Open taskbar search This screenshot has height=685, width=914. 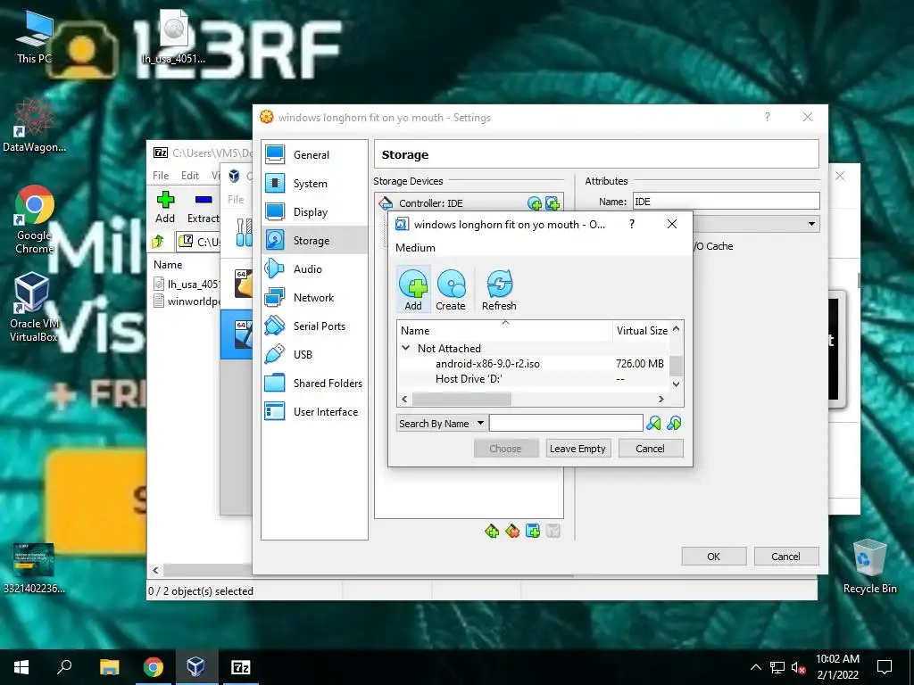point(64,667)
